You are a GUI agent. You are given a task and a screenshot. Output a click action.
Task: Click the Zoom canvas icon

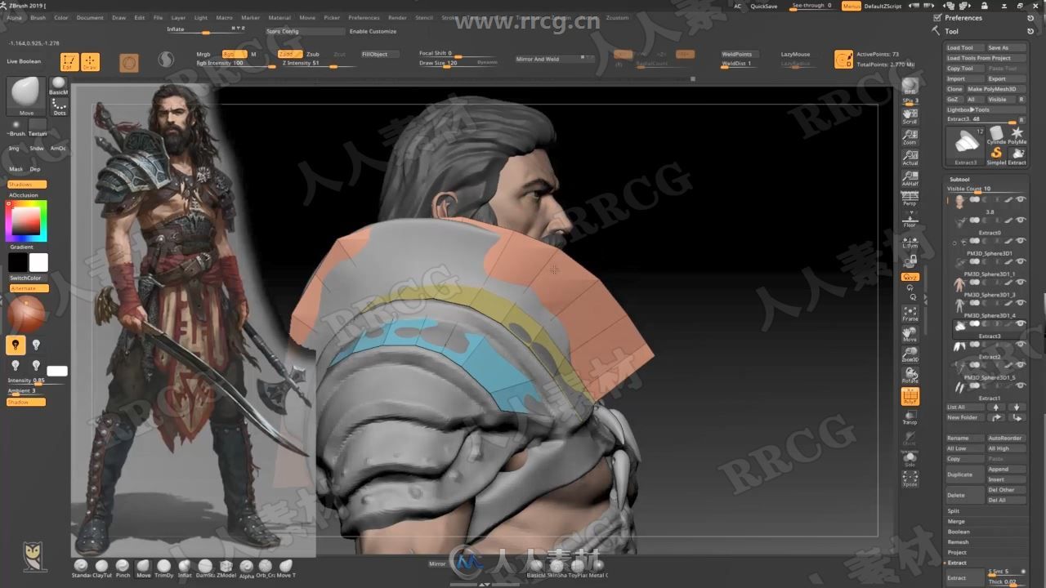point(910,137)
